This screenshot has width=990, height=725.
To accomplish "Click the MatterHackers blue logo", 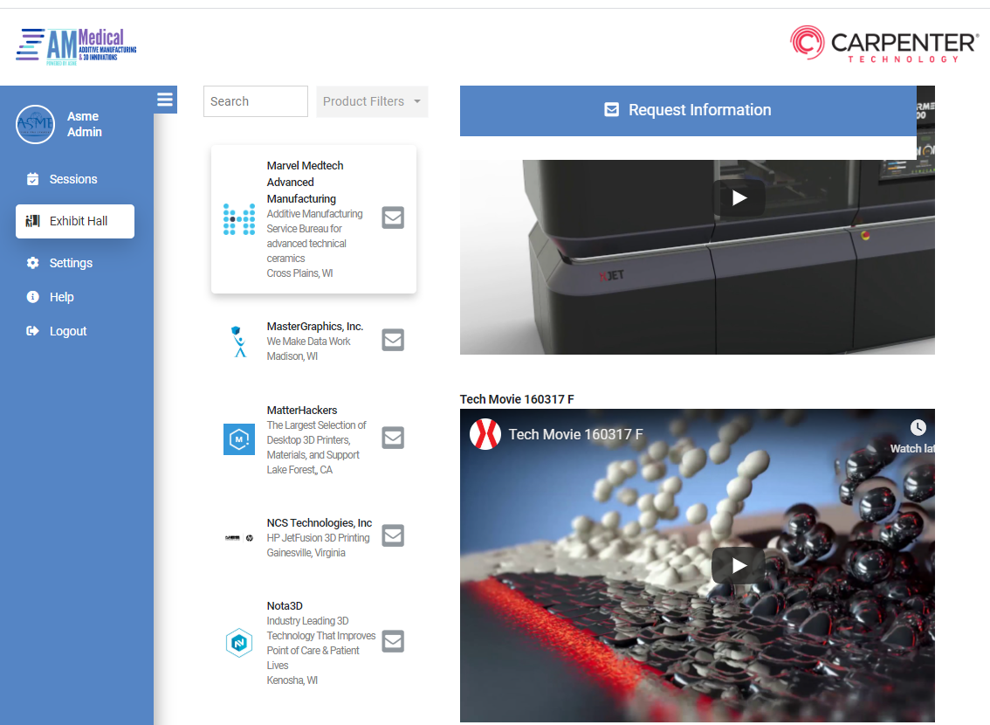I will tap(239, 438).
